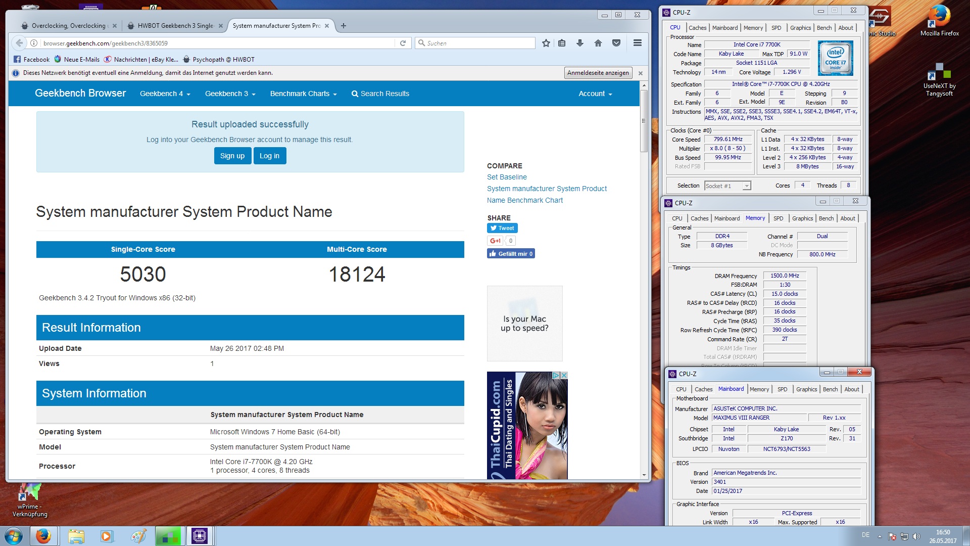
Task: Dismiss the network login notification bar
Action: point(641,73)
